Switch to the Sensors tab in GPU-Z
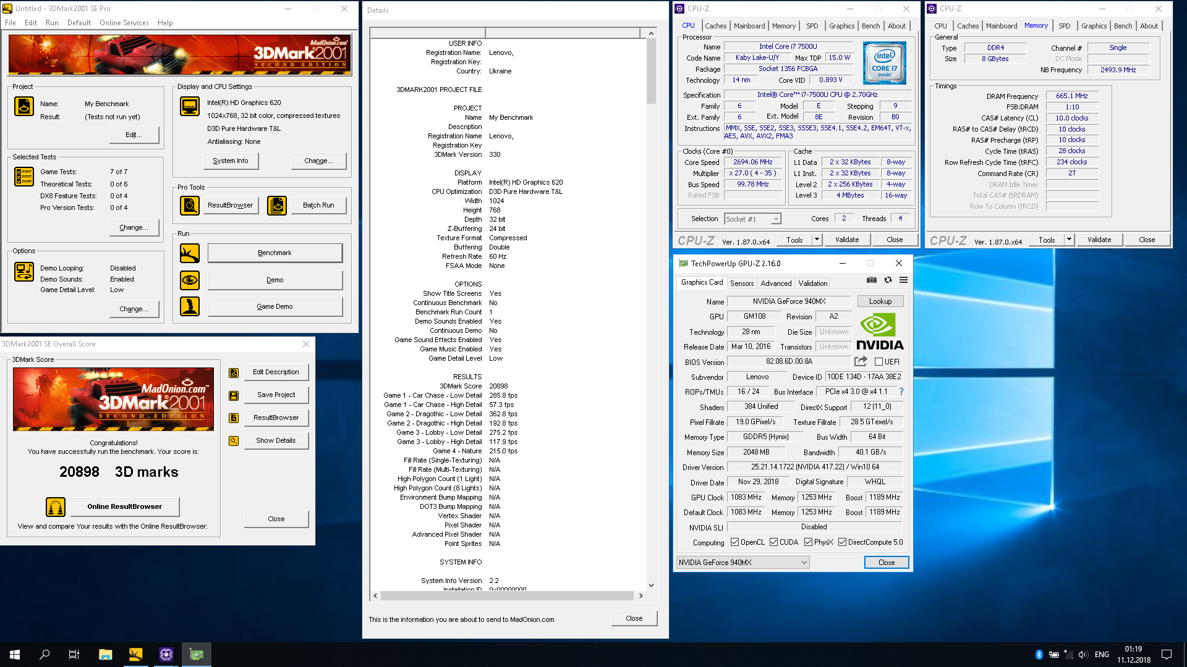Viewport: 1187px width, 667px height. [742, 283]
